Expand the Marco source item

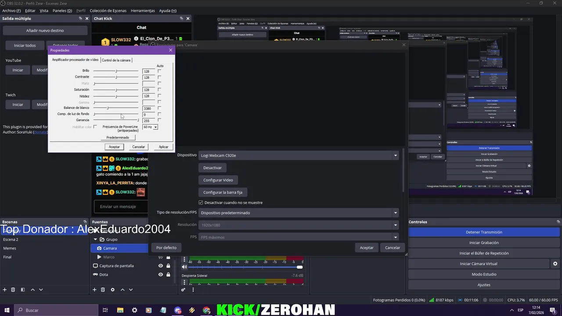point(99,257)
